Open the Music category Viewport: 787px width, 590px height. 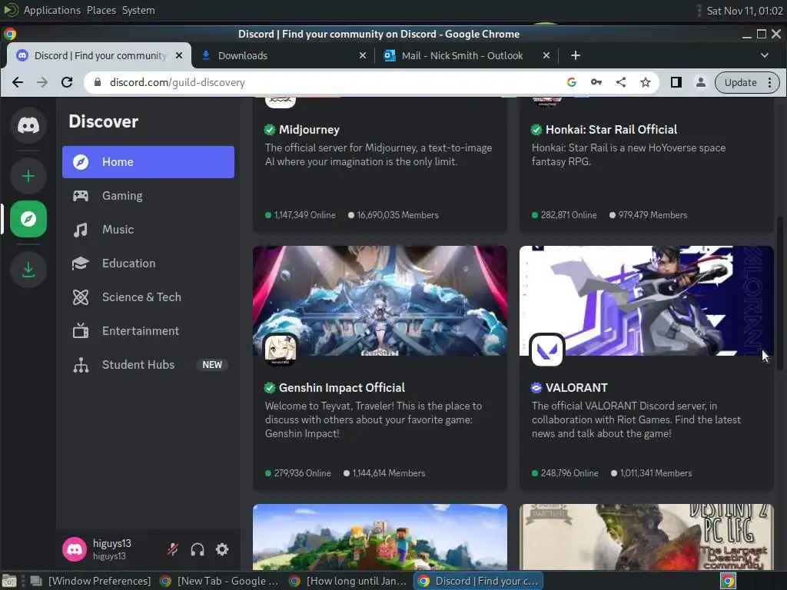tap(148, 229)
